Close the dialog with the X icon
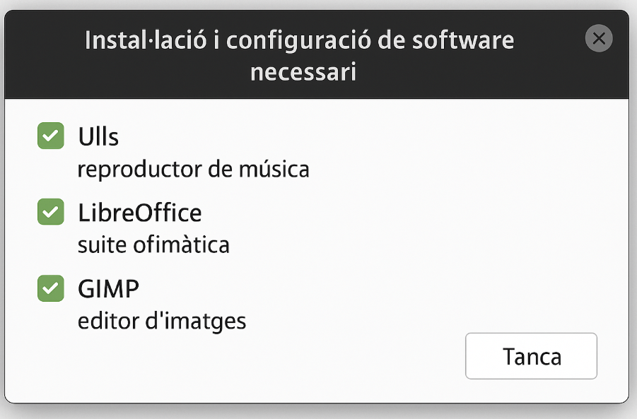This screenshot has width=637, height=419. coord(599,39)
